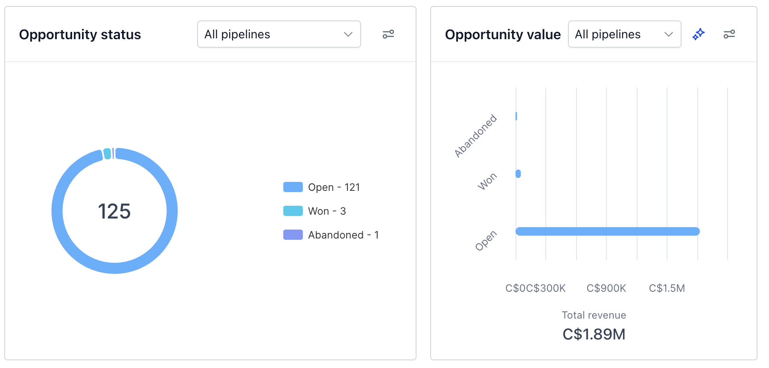Click the Open bar in value chart
Viewport: 769px width, 368px height.
(x=608, y=231)
